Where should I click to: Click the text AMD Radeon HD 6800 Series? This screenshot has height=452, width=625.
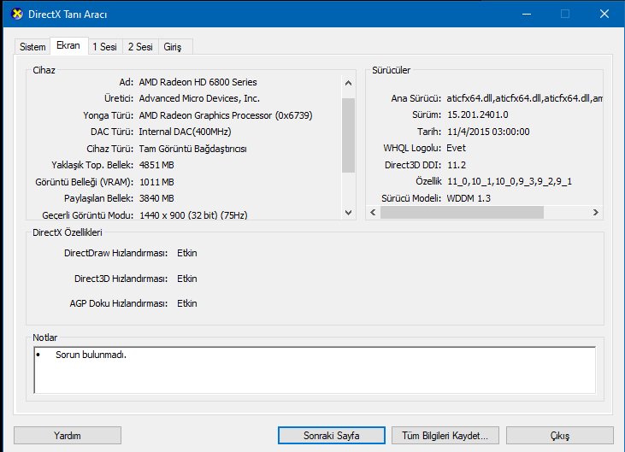198,82
